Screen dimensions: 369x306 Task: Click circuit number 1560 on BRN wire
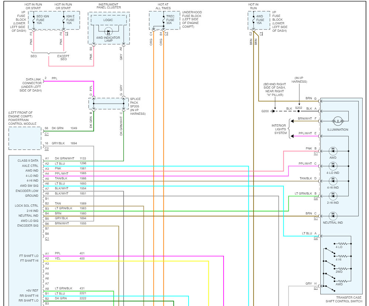(83, 213)
